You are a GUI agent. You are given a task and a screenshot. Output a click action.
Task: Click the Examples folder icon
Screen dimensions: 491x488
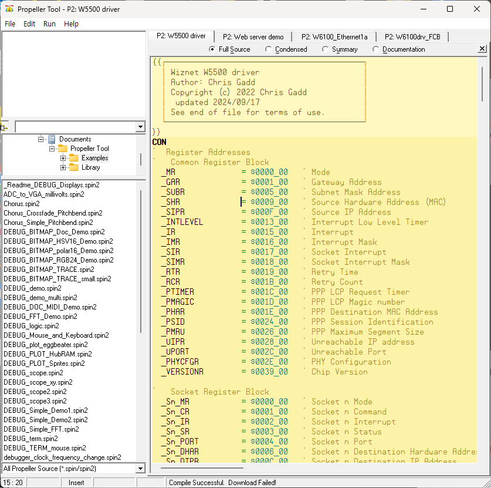pyautogui.click(x=73, y=158)
